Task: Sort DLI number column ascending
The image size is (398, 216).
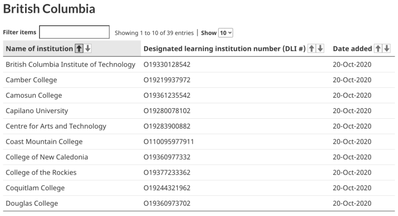Action: (x=312, y=48)
